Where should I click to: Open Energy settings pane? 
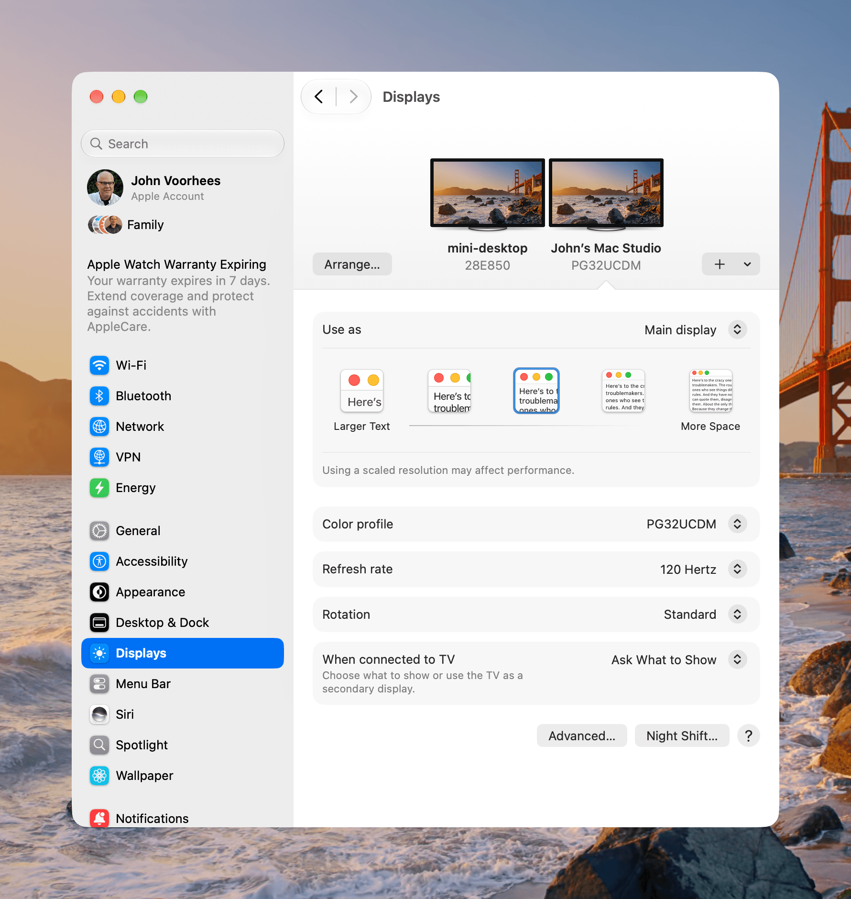183,488
